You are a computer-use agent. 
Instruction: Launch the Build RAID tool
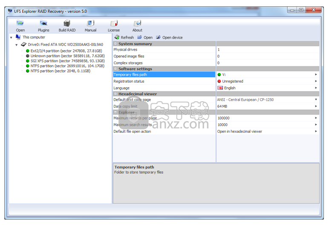(67, 23)
